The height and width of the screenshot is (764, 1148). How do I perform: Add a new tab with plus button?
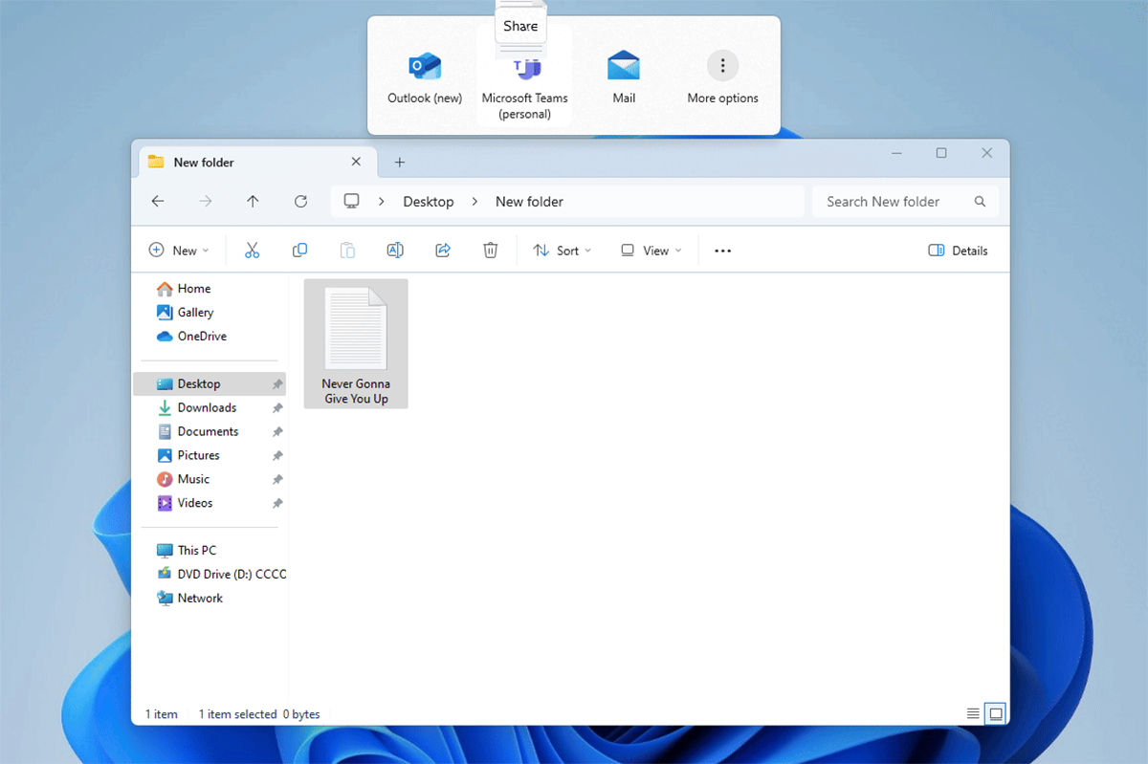coord(400,163)
